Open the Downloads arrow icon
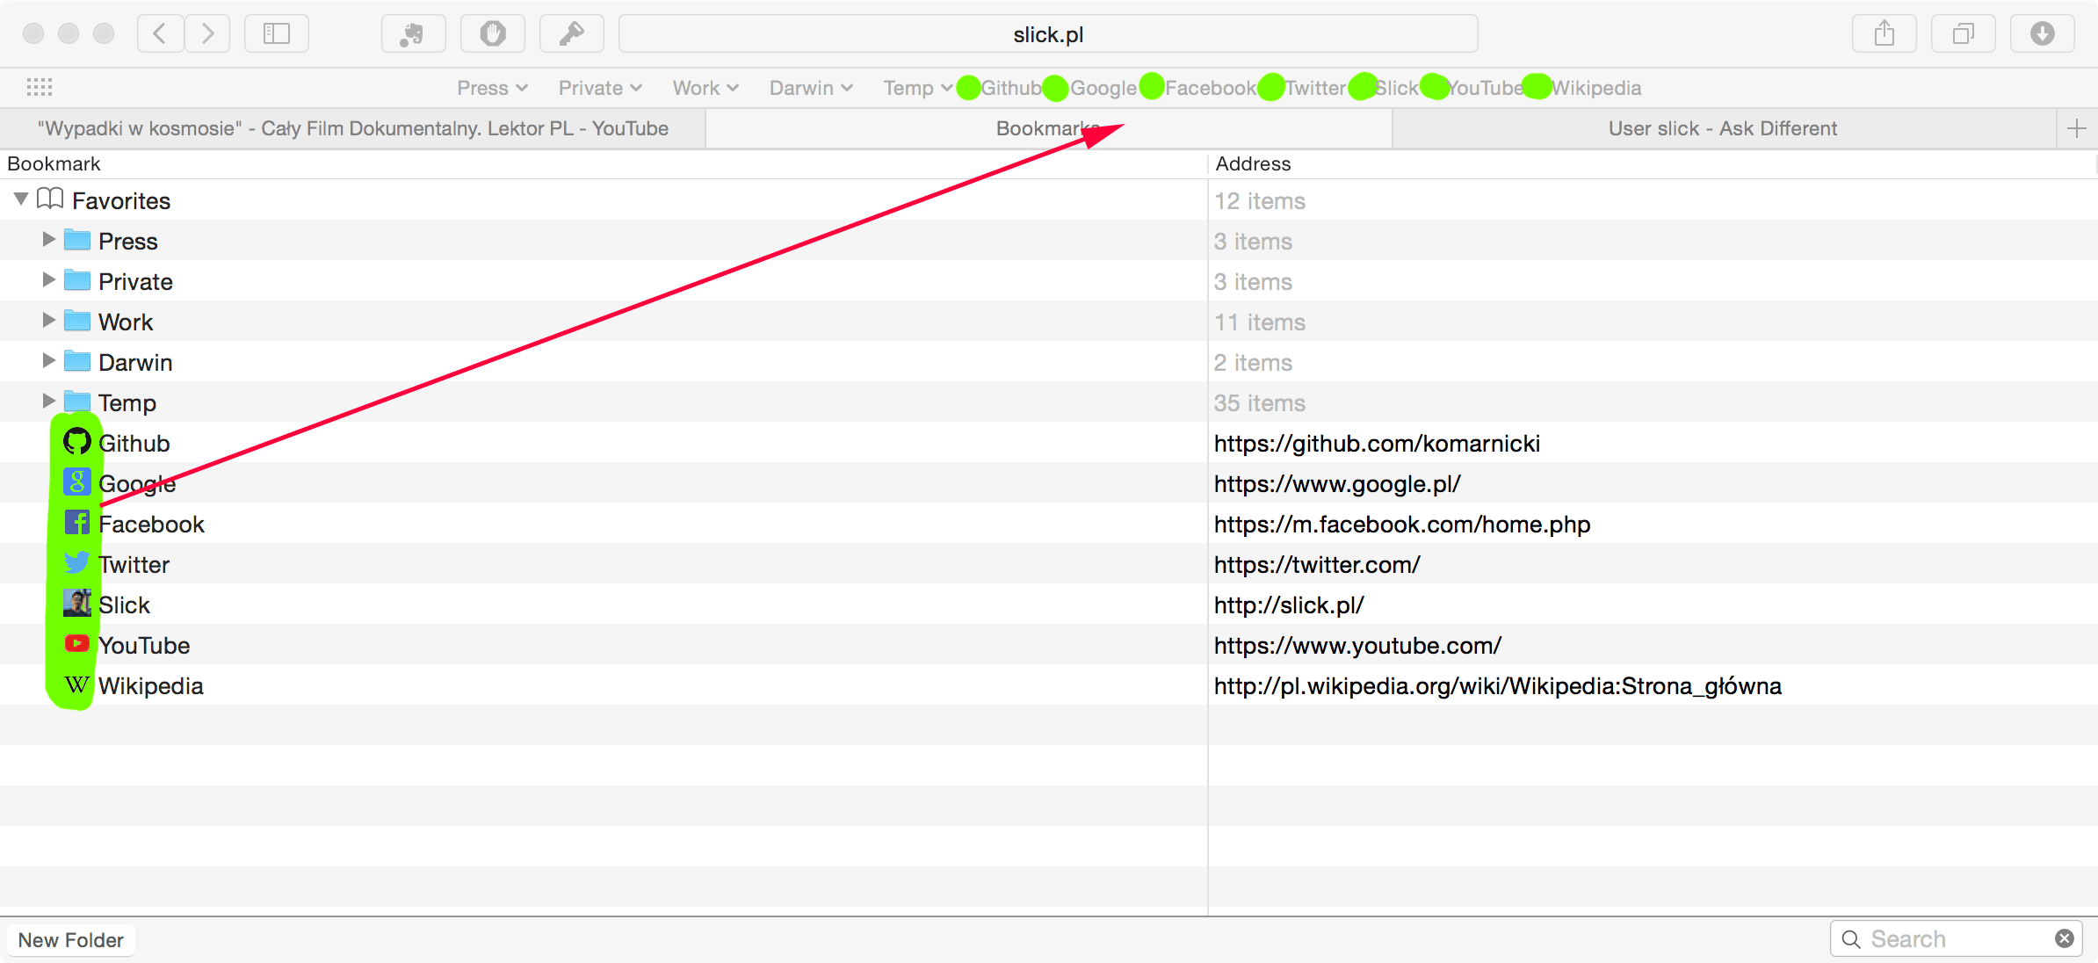Image resolution: width=2098 pixels, height=963 pixels. (2043, 34)
